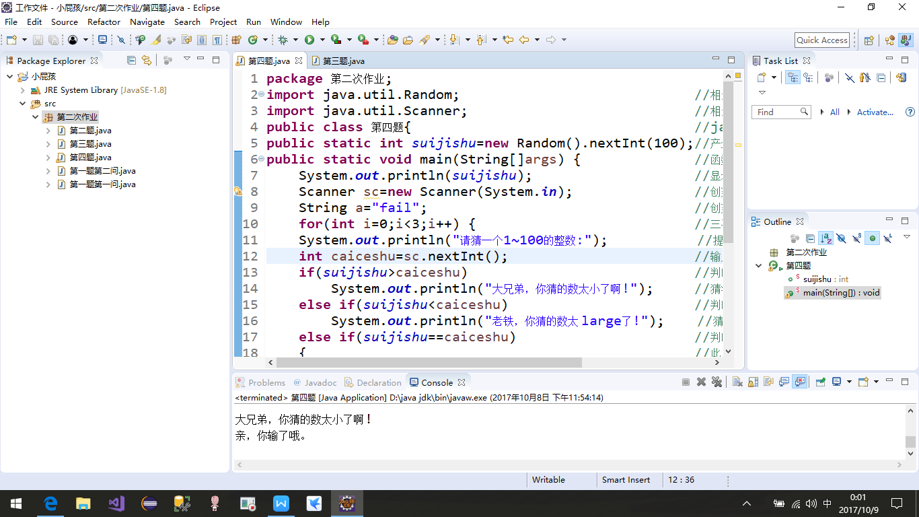This screenshot has width=919, height=517.
Task: Click the Windows Start button
Action: point(16,503)
